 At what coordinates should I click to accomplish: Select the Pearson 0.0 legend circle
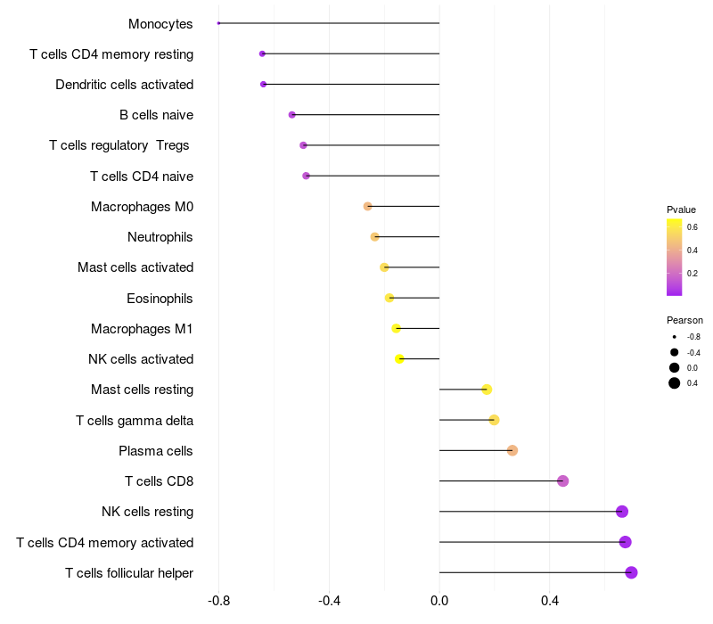click(675, 368)
